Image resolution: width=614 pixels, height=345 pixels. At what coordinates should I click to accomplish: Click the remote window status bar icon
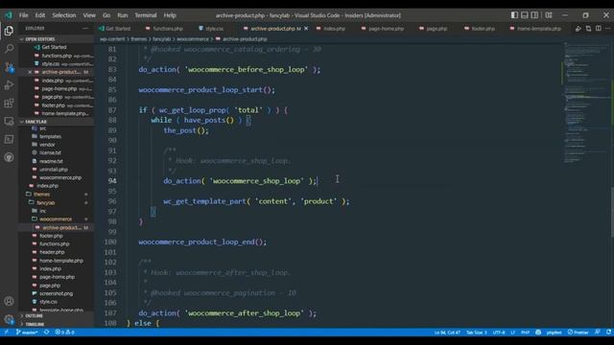(7, 333)
